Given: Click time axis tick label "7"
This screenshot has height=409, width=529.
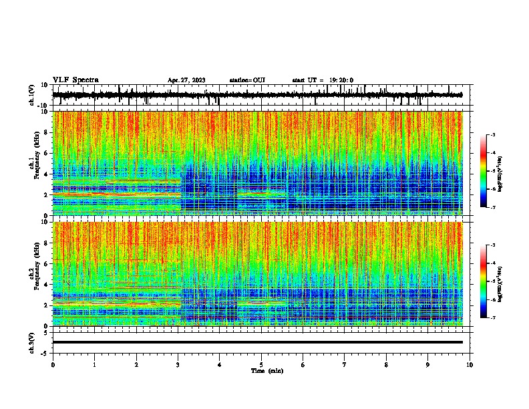Looking at the screenshot, I should tap(345, 364).
